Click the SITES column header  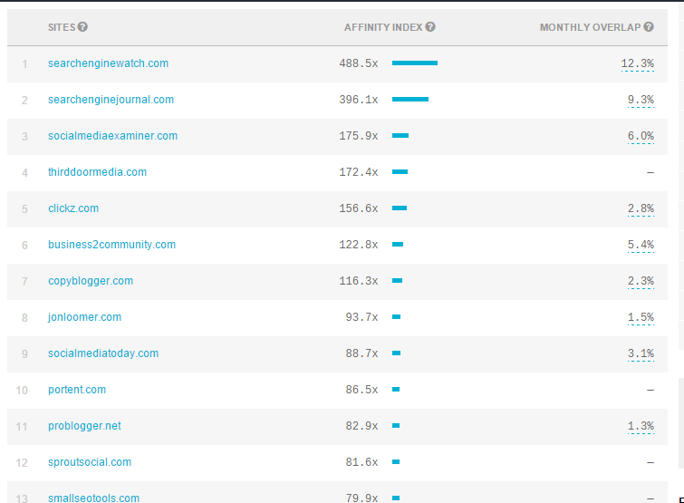62,27
